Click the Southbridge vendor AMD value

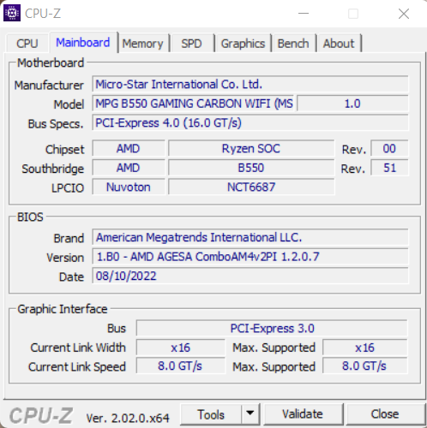(x=129, y=168)
